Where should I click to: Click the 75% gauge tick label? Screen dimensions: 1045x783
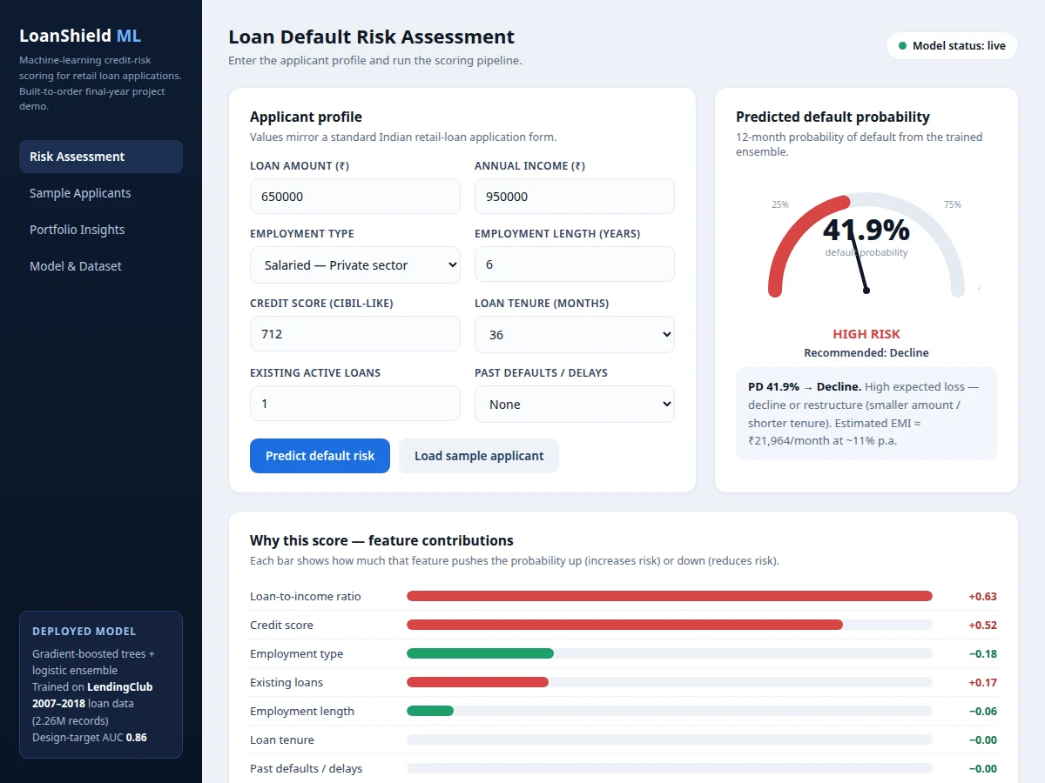click(x=953, y=205)
